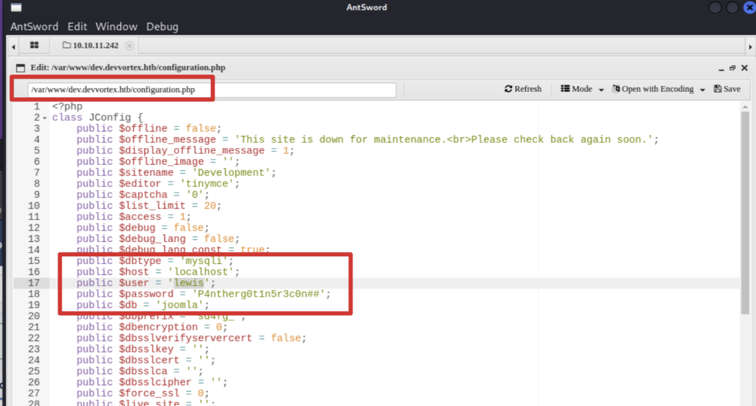Close the 10.10.11.242 tab

point(129,46)
